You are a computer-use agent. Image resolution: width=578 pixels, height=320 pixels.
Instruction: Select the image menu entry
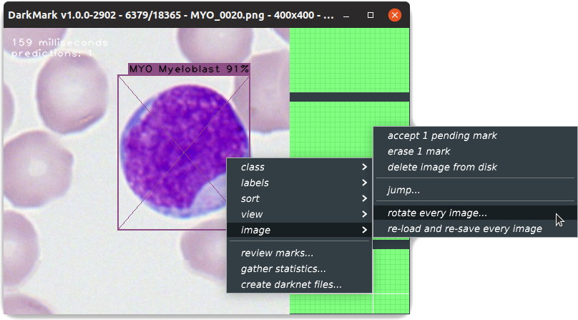299,230
